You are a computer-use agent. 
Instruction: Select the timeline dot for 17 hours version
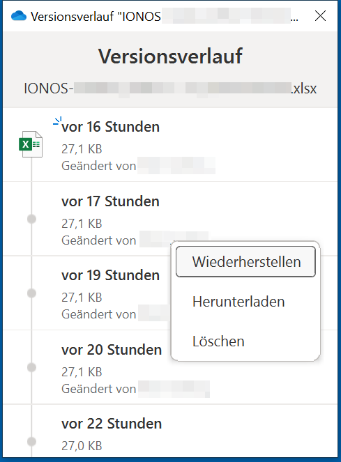[x=31, y=219]
